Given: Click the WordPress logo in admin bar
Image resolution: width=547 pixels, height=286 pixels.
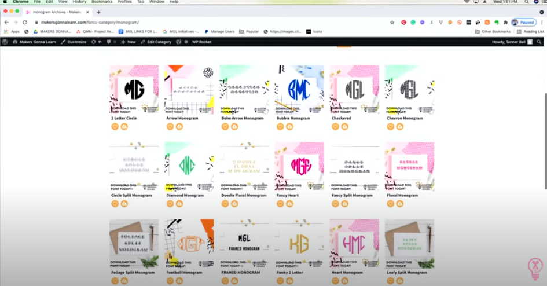Looking at the screenshot, I should [5, 42].
